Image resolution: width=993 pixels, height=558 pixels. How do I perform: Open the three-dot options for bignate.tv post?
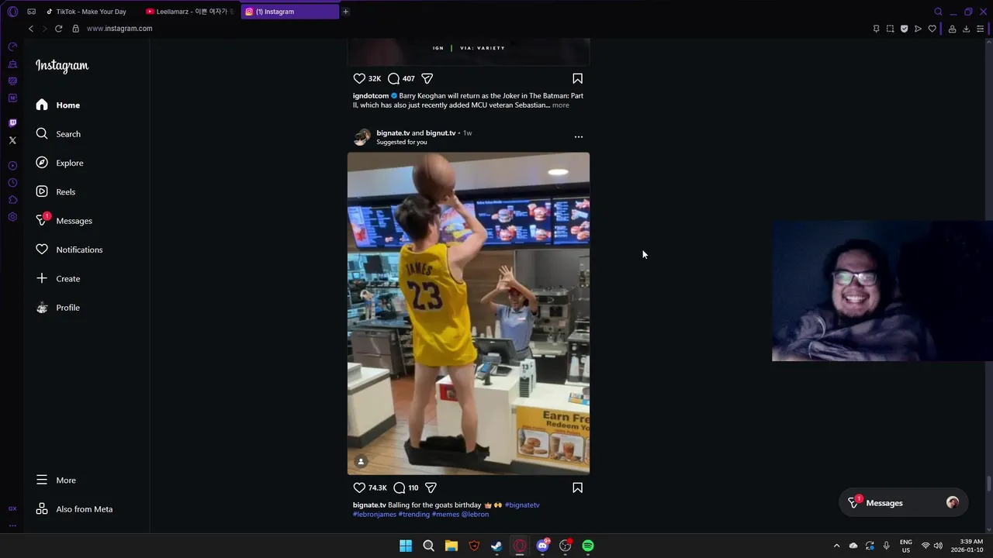pyautogui.click(x=578, y=136)
